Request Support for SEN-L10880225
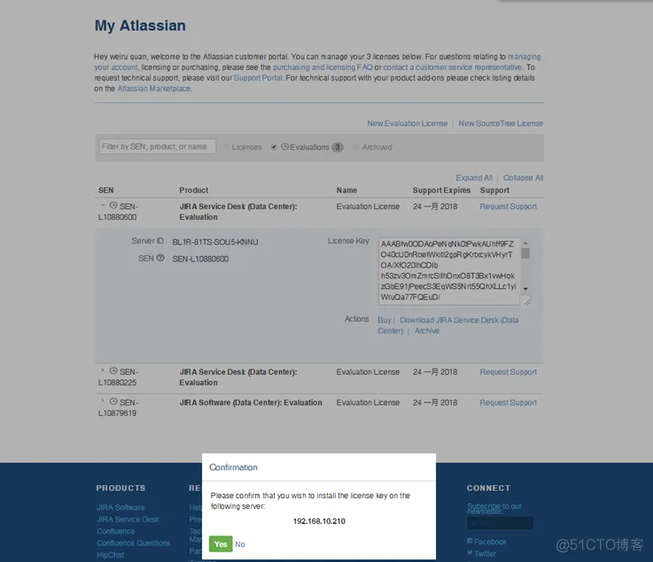The image size is (653, 562). click(x=508, y=372)
